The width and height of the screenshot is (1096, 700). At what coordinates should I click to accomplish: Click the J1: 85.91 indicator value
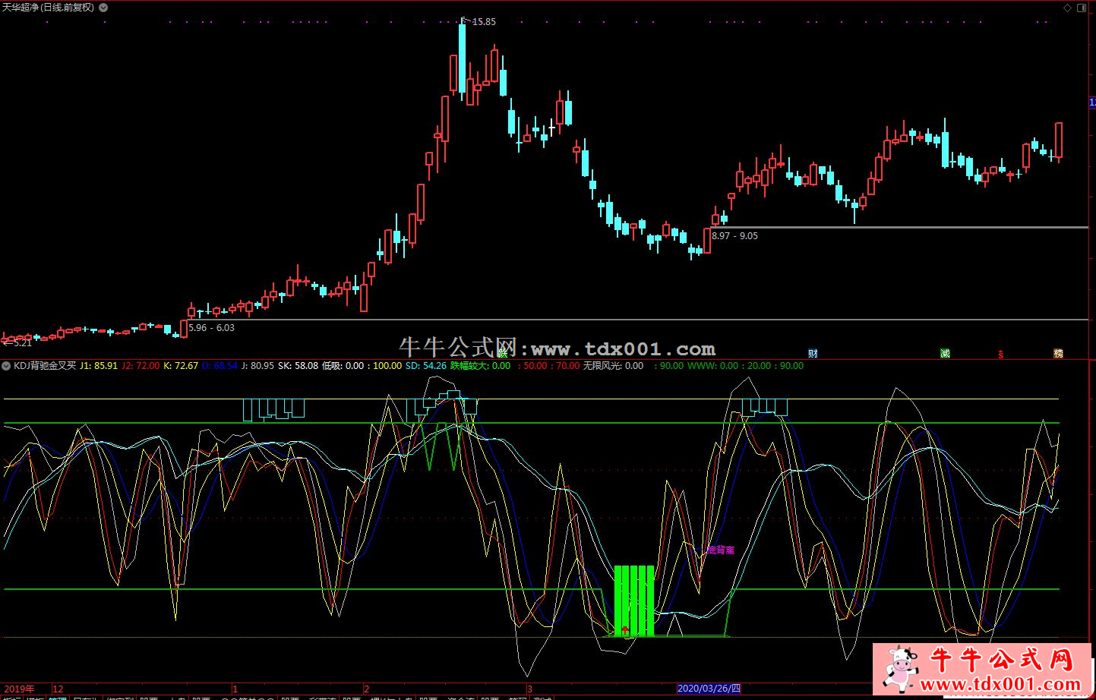[99, 366]
